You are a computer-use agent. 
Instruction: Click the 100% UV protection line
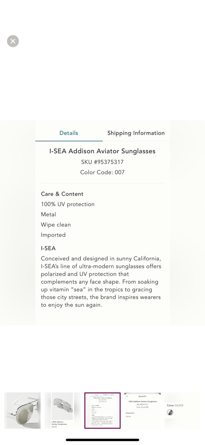(68, 204)
